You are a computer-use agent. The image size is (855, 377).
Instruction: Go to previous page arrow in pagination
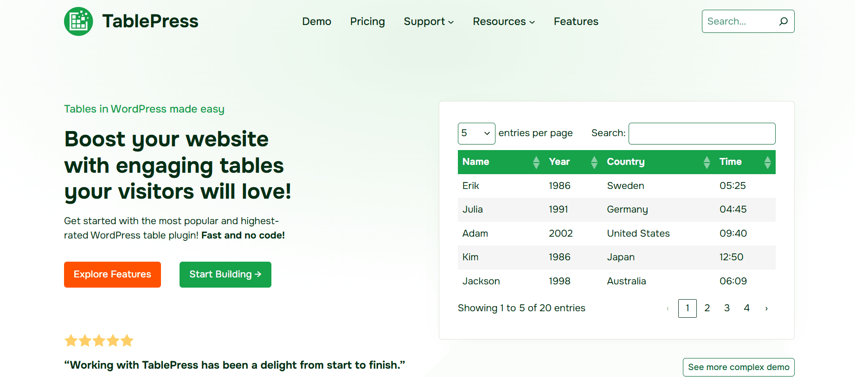(x=668, y=308)
